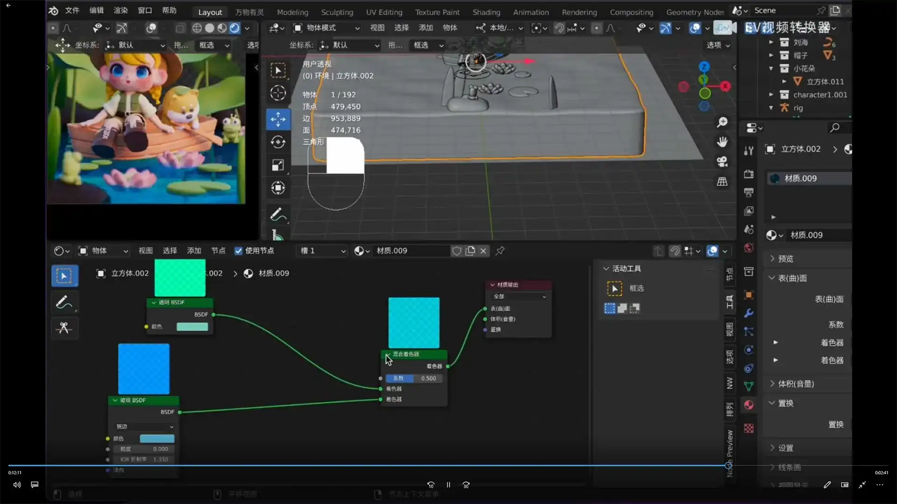Pause the video playback
Screen dimensions: 897x504
tap(448, 485)
